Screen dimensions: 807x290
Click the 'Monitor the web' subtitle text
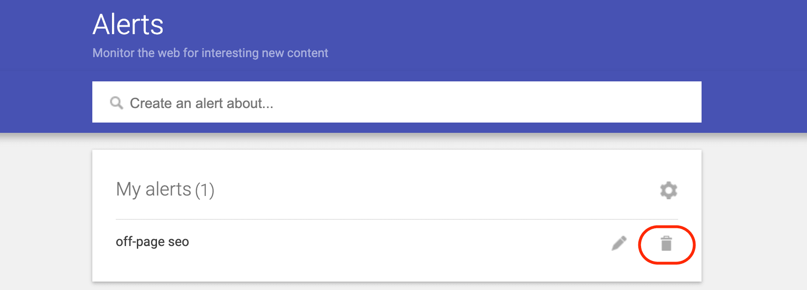click(210, 53)
